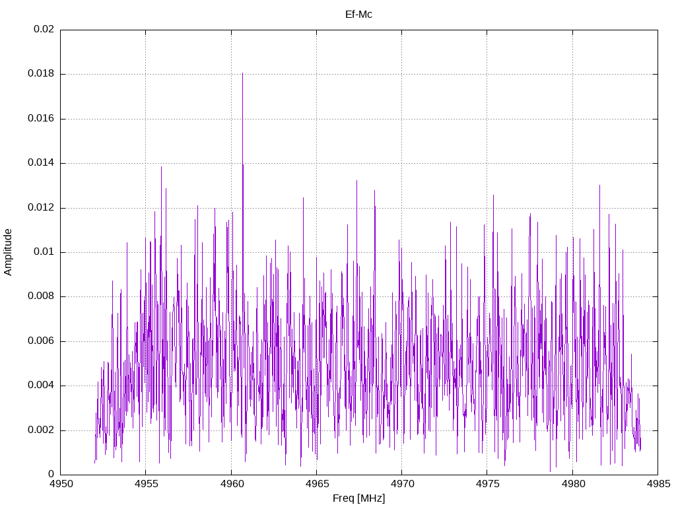Click the 0.002 y-axis tick label
676x507 pixels.
[x=41, y=430]
